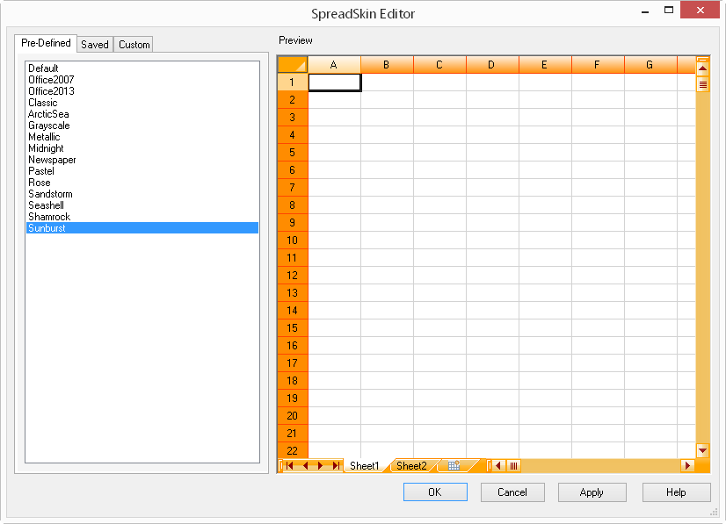Click the Pre-Defined tab

click(46, 43)
